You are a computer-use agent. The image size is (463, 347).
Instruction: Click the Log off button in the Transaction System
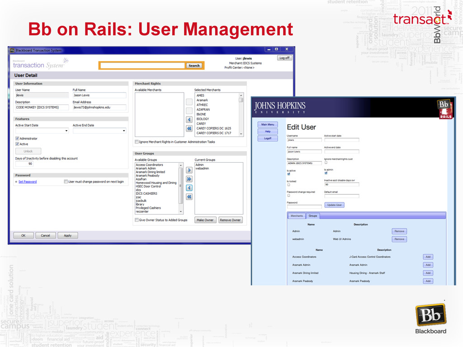click(x=285, y=58)
